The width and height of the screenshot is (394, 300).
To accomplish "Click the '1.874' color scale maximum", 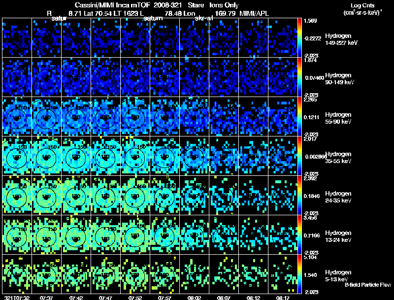I will [310, 60].
